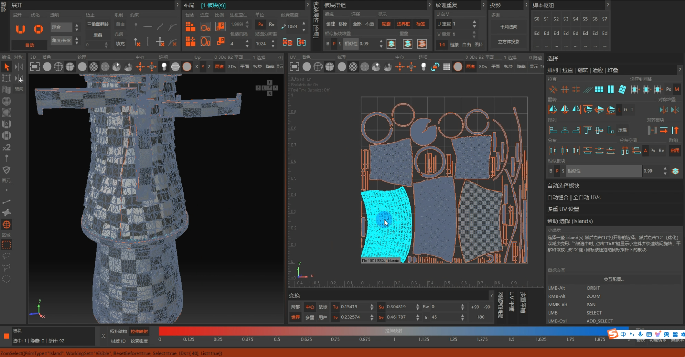Click the orange unstack icon in 板块群组

click(x=422, y=44)
